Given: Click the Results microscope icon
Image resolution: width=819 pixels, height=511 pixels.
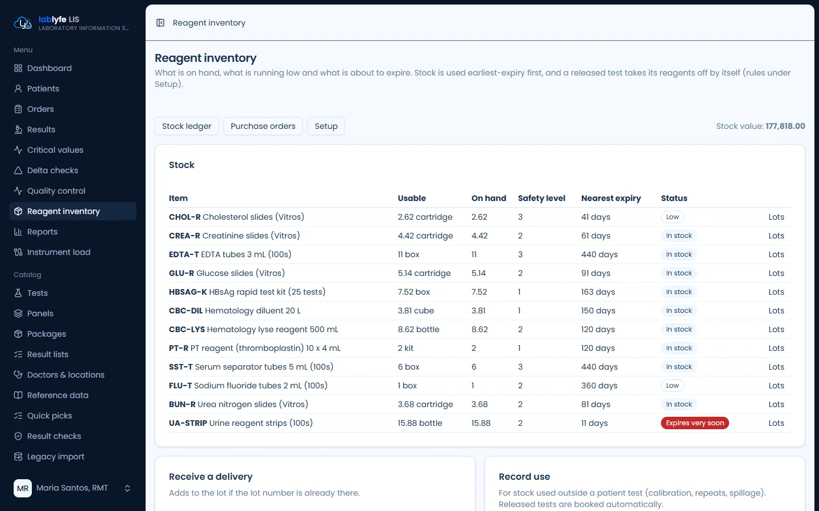Looking at the screenshot, I should (x=18, y=129).
